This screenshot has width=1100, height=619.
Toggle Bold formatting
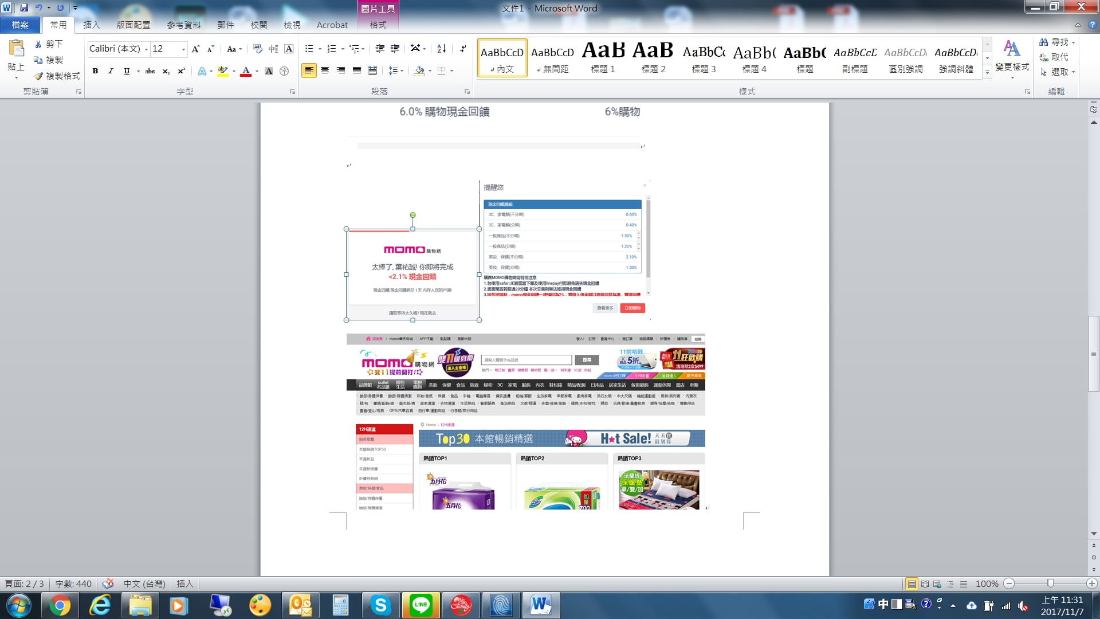(95, 71)
